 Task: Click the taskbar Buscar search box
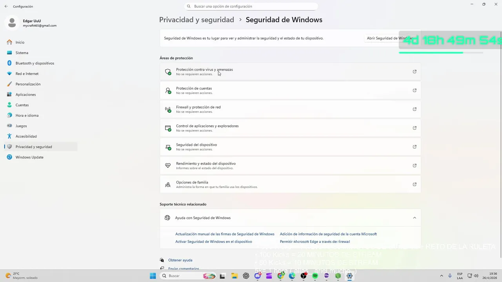[x=189, y=276]
